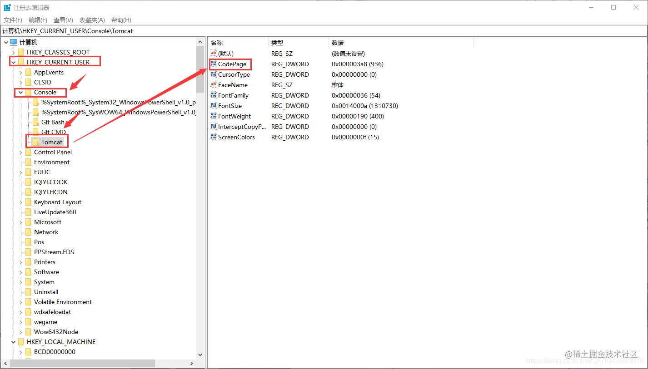Click the FontFamily DWORD value icon
The height and width of the screenshot is (369, 648).
tap(214, 95)
